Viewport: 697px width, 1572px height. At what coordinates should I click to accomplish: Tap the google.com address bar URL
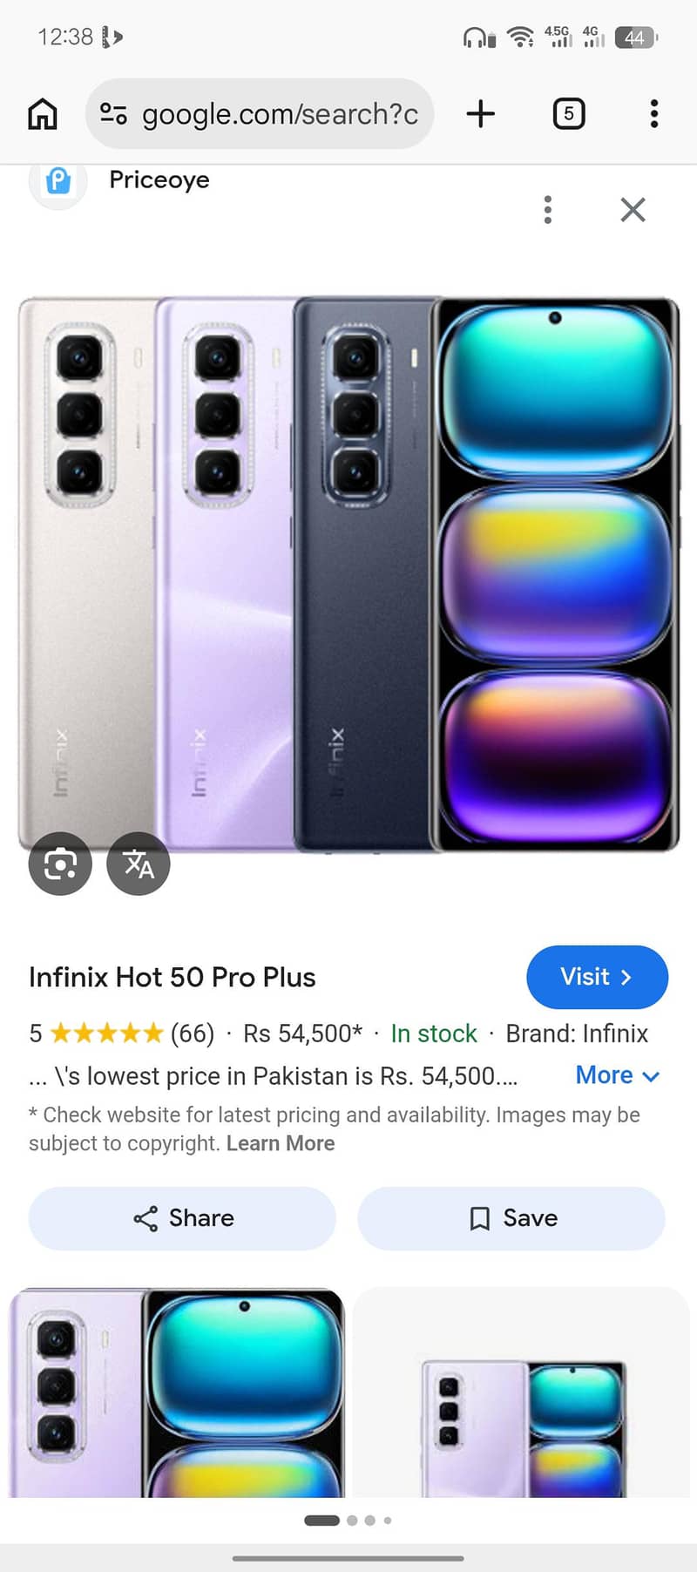[280, 114]
